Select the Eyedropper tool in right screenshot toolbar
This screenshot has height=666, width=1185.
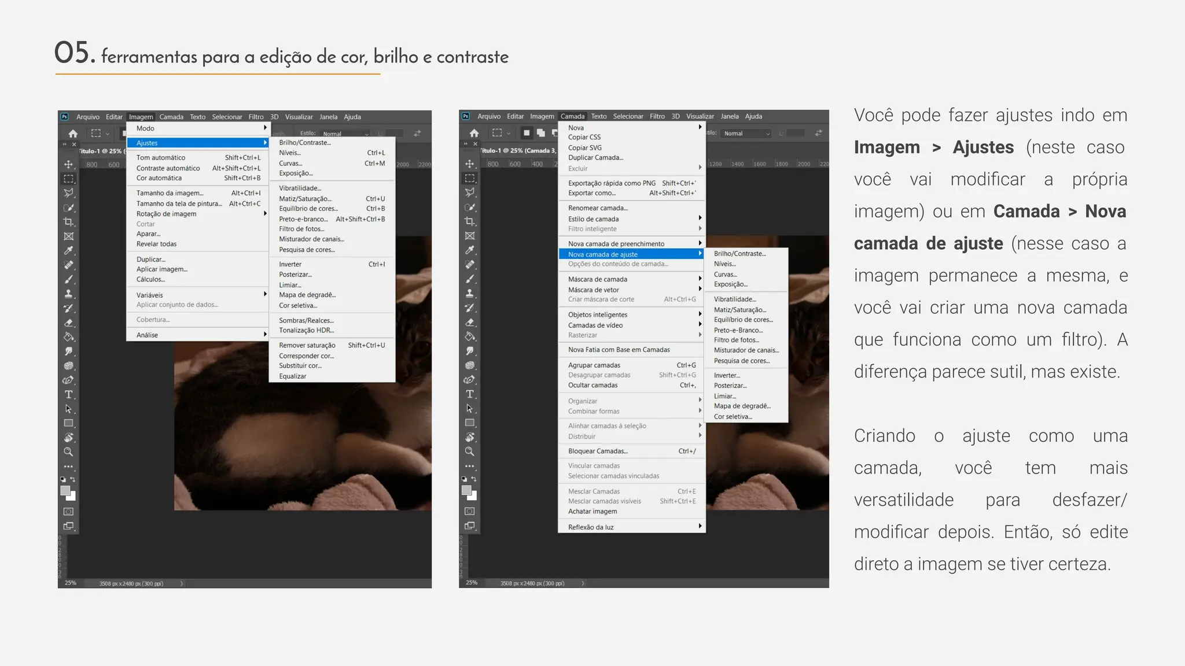tap(470, 250)
